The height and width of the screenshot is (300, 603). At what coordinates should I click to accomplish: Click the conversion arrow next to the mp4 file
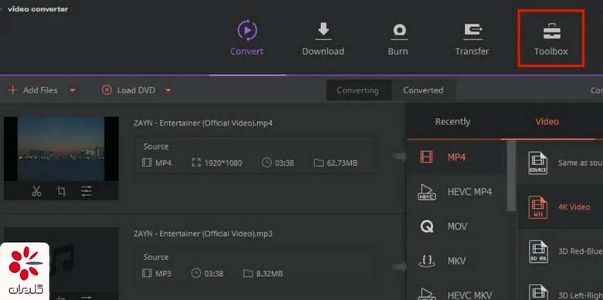[399, 156]
